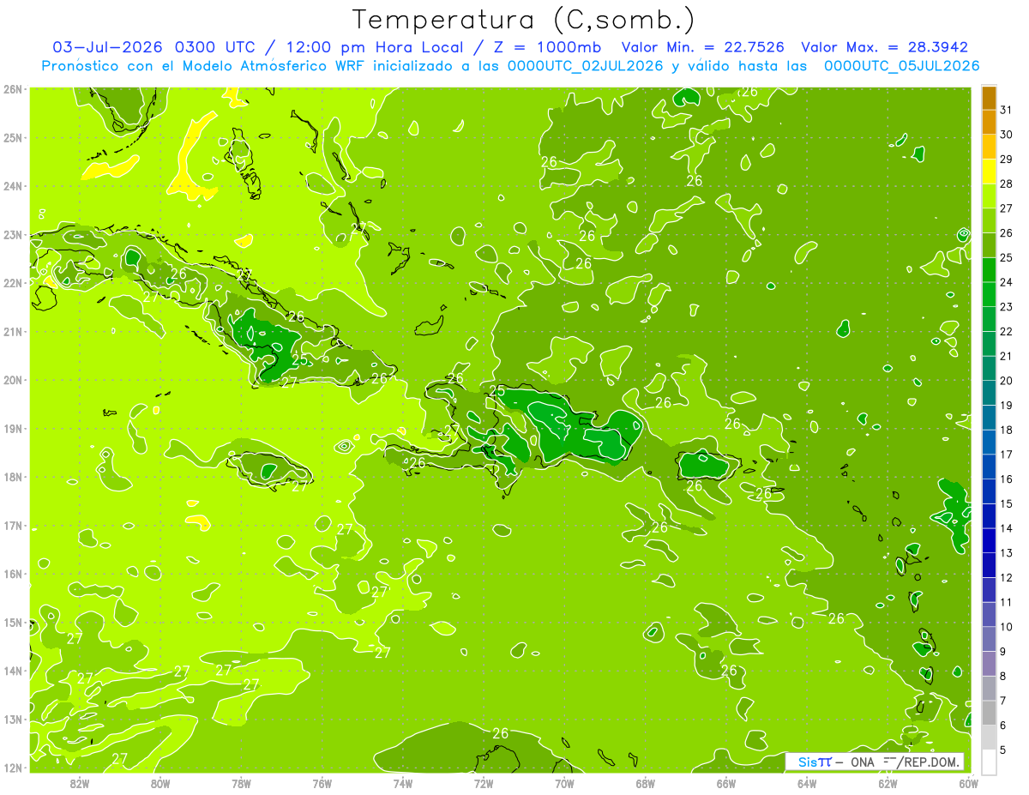
Task: Click the '82W' longitude axis label
Action: click(79, 783)
